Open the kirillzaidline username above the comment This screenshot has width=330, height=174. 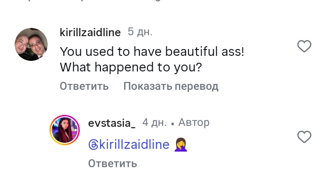click(x=90, y=33)
